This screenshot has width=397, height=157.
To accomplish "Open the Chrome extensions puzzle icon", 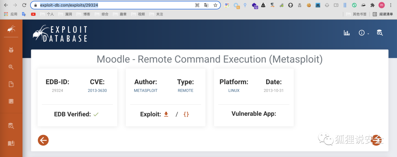I will (372, 5).
